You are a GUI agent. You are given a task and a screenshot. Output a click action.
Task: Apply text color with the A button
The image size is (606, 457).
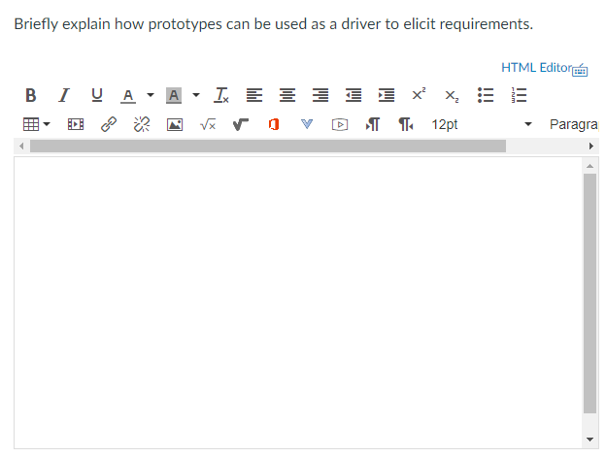tap(128, 96)
